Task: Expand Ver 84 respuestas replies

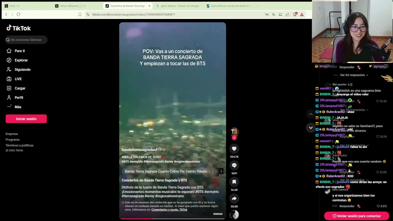Action: tap(354, 75)
